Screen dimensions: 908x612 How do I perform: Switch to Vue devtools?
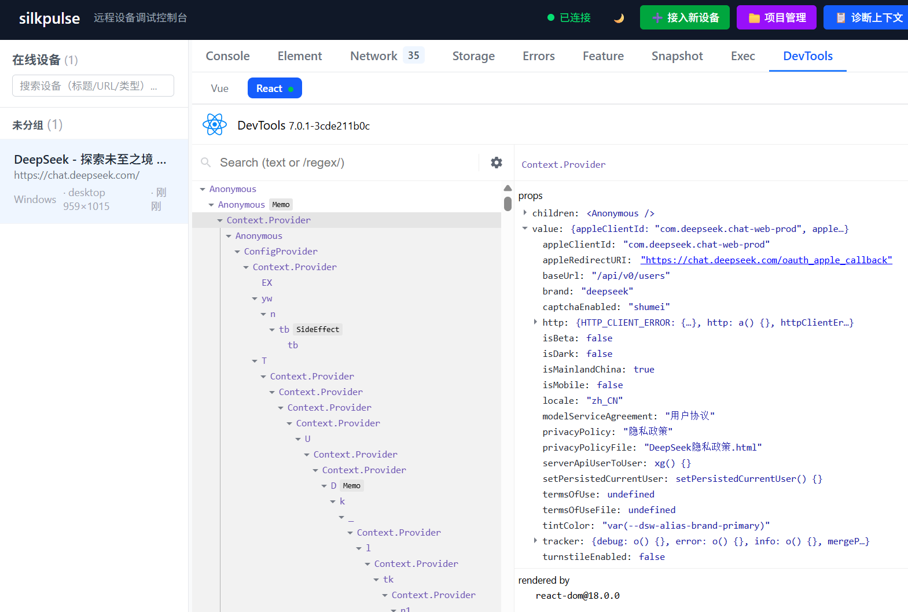coord(220,89)
